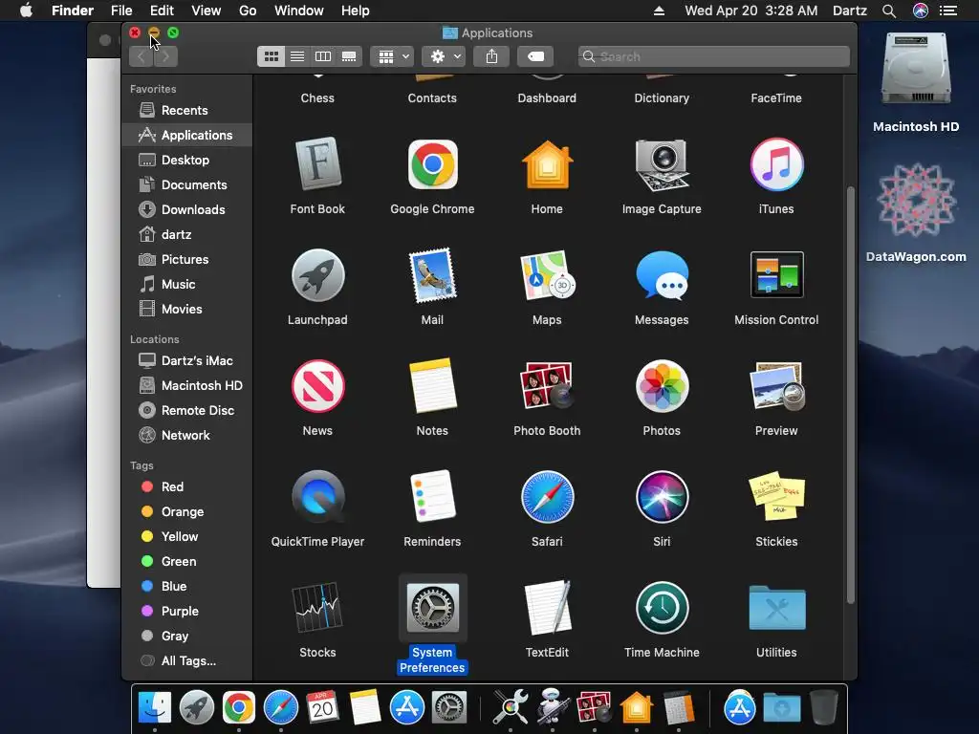The image size is (979, 734).
Task: Open the Window menu
Action: pyautogui.click(x=299, y=11)
